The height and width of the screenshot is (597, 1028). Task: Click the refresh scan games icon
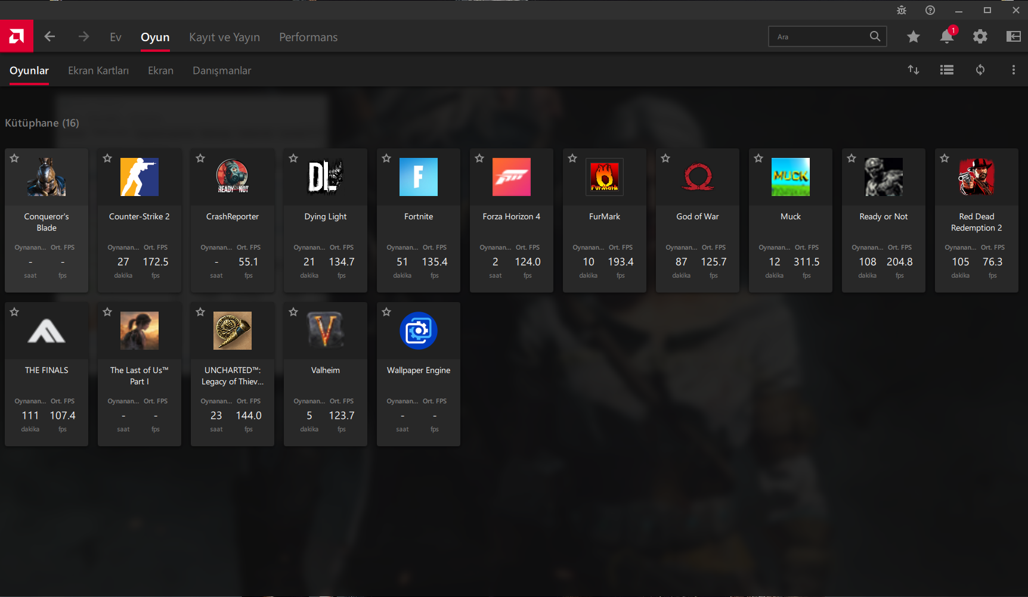pyautogui.click(x=980, y=70)
